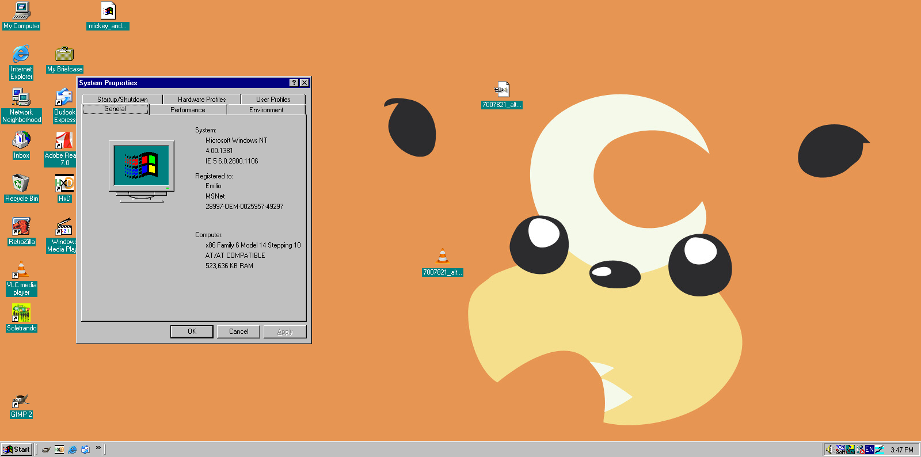The image size is (921, 457).
Task: Click the question mark help button
Action: click(x=294, y=83)
